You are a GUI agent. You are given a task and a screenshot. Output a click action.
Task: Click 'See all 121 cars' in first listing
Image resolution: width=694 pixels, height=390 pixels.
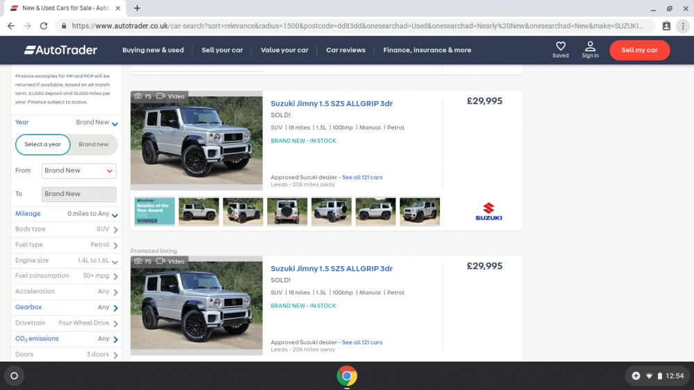point(362,177)
